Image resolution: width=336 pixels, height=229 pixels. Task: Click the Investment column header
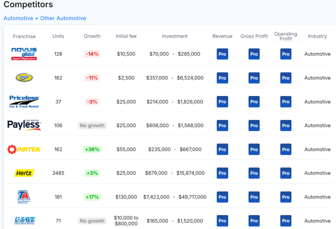point(175,36)
